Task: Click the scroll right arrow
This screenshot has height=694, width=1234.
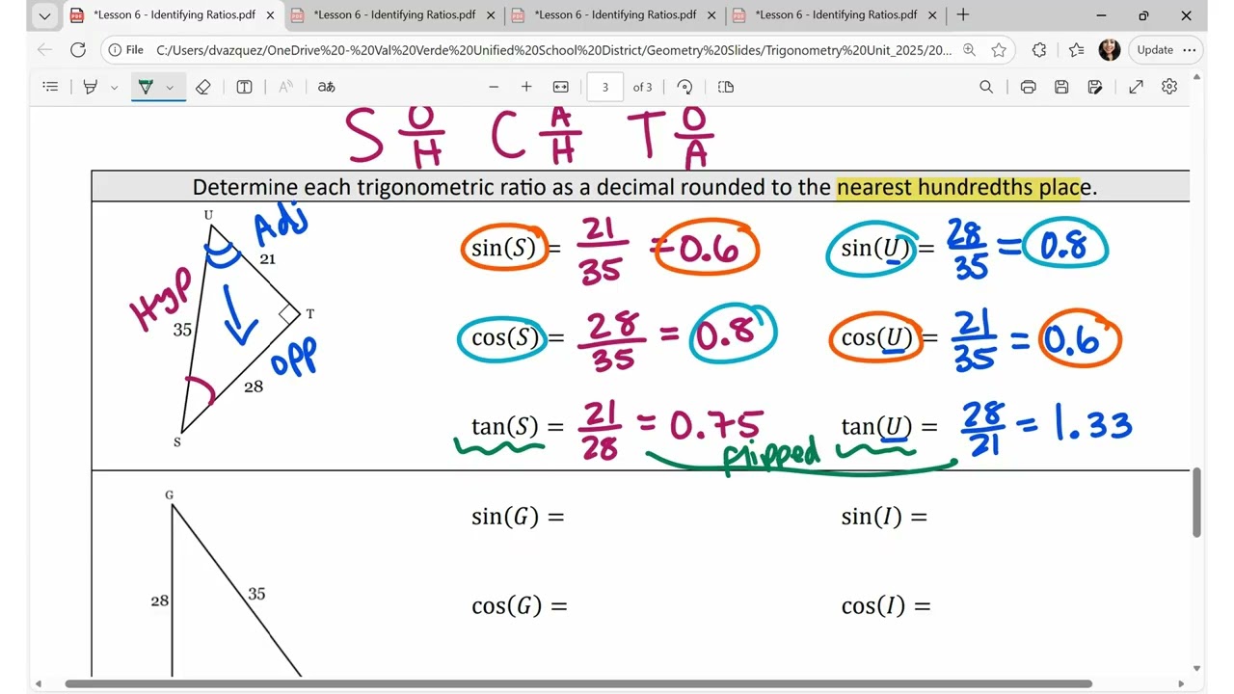Action: tap(1182, 684)
